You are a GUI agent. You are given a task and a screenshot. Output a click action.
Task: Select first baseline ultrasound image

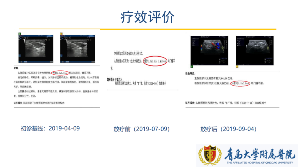(x=36, y=49)
